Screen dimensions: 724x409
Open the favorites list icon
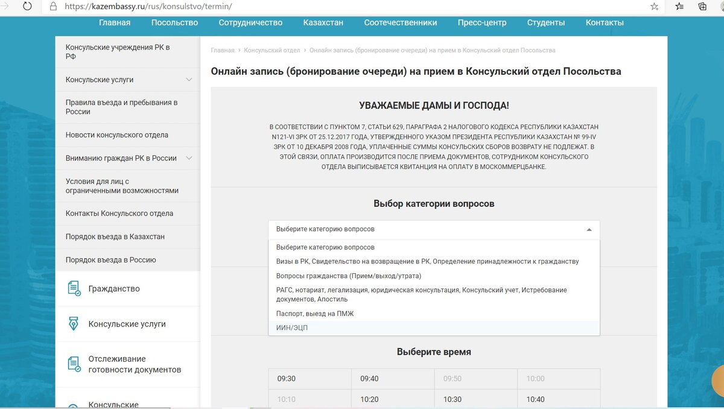pos(678,7)
